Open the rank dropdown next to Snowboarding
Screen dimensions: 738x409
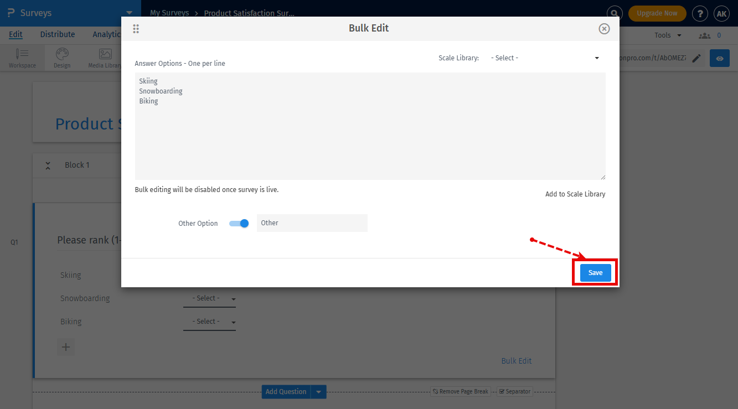(209, 298)
